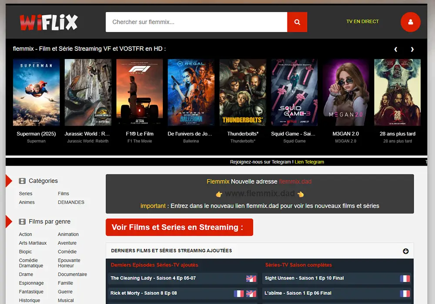Click The Cleaning Lady row flag icon
Image resolution: width=435 pixels, height=304 pixels.
[251, 278]
